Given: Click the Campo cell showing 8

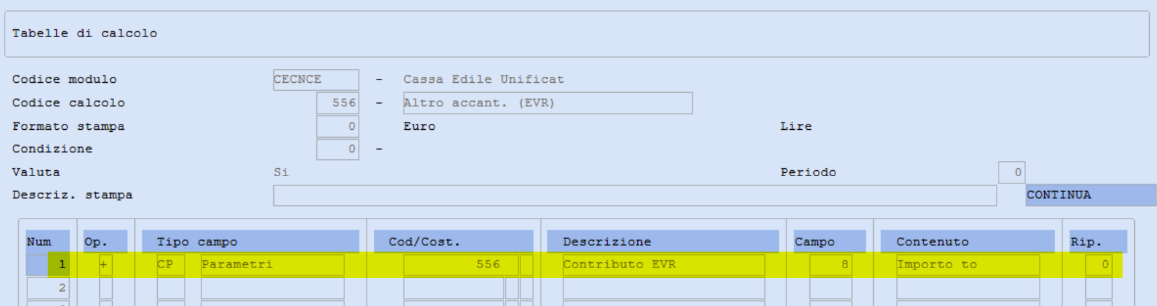Looking at the screenshot, I should click(830, 265).
